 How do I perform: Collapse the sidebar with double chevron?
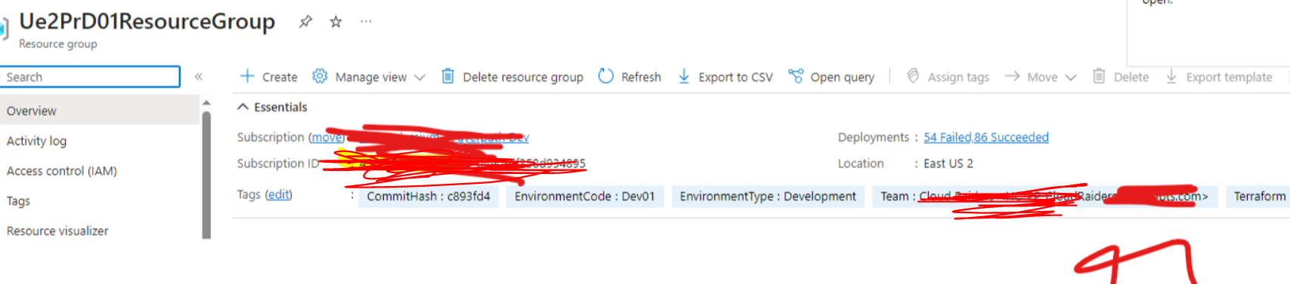pyautogui.click(x=199, y=77)
